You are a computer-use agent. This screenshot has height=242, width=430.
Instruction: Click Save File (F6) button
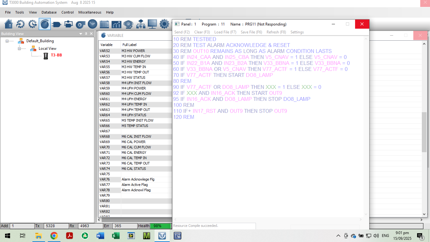[251, 32]
